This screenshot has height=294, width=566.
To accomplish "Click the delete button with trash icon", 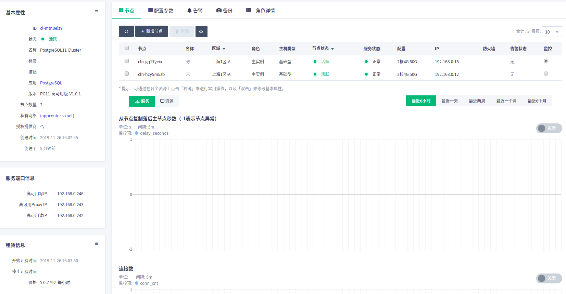I will click(x=182, y=31).
